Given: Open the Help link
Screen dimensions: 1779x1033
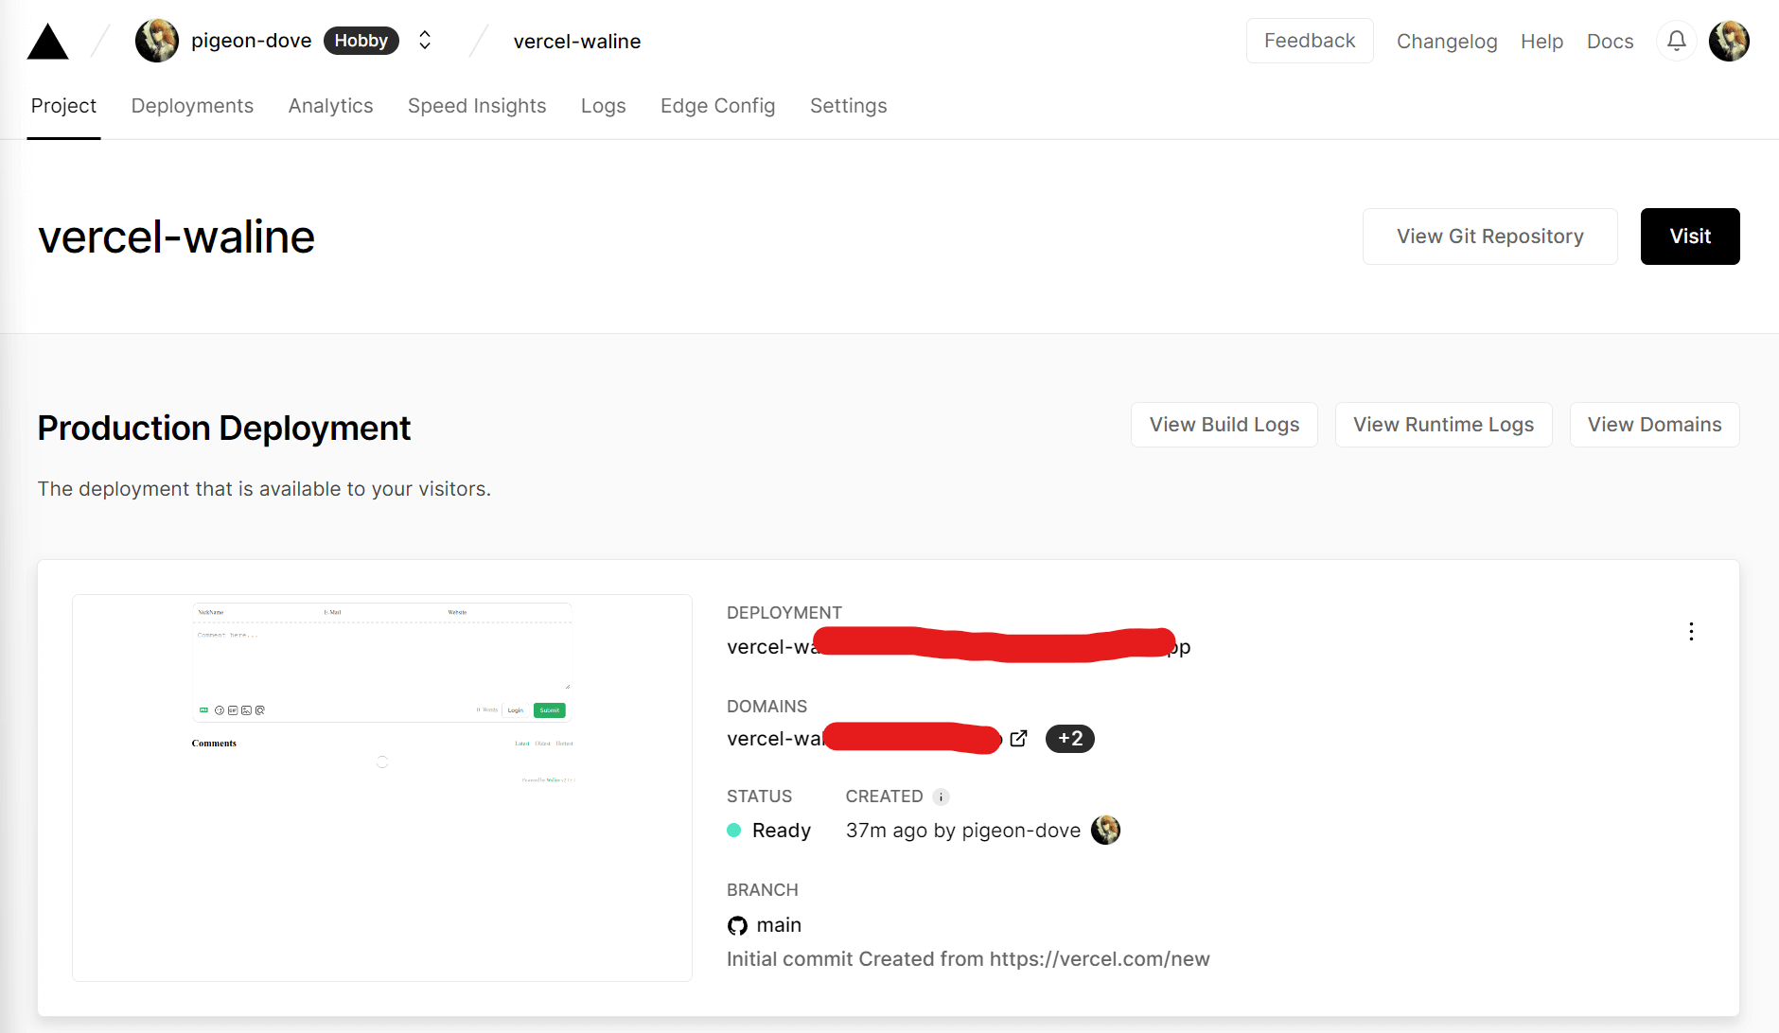Looking at the screenshot, I should 1541,42.
